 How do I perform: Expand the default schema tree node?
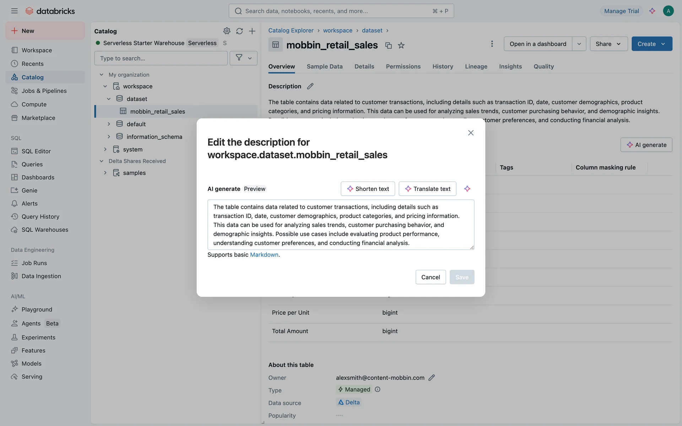point(109,124)
